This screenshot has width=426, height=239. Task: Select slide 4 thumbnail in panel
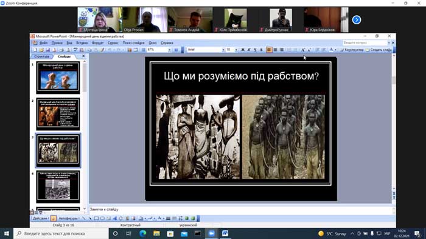click(58, 187)
